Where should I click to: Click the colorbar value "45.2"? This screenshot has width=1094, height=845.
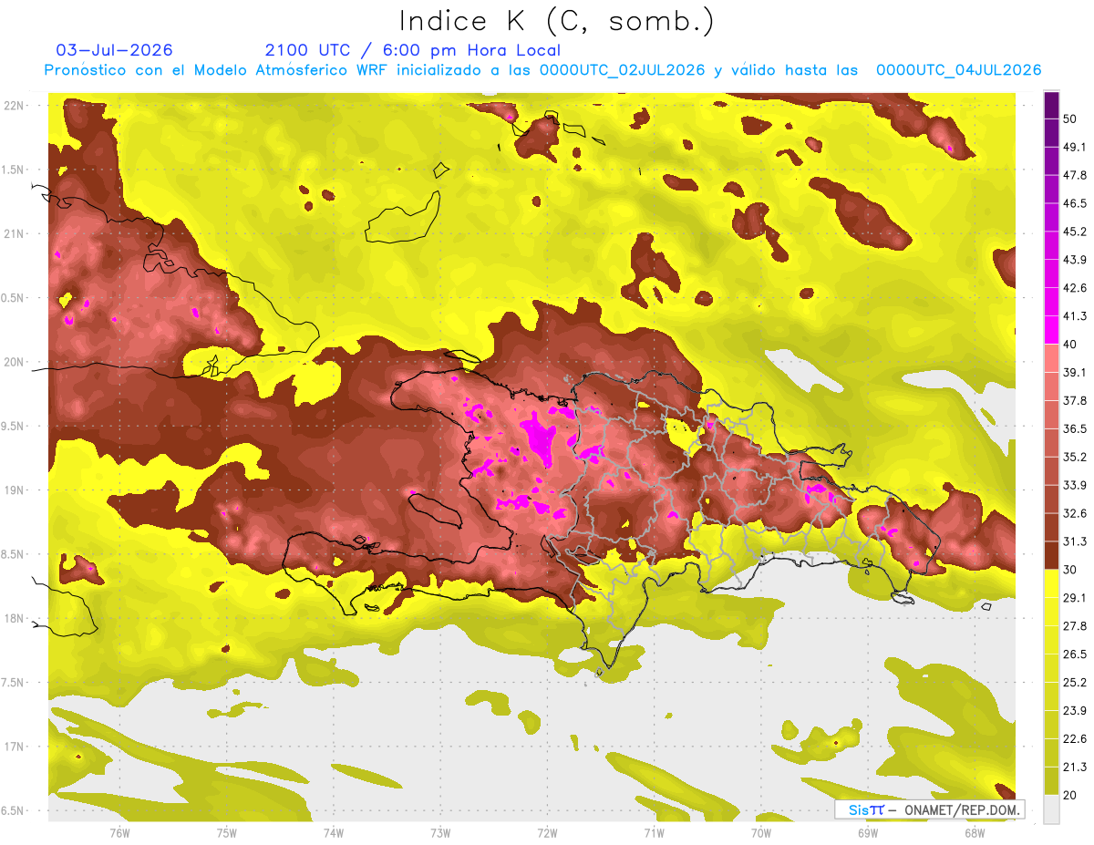coord(1075,232)
